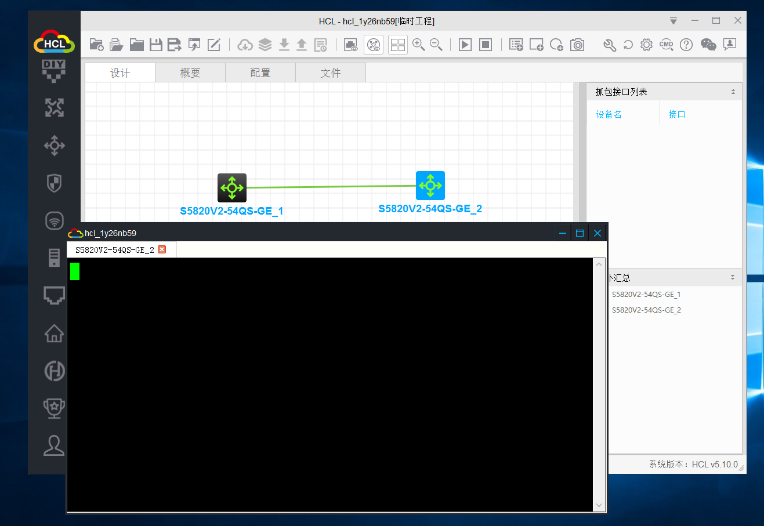The height and width of the screenshot is (526, 764).
Task: Toggle the show device image eye icon
Action: pos(350,45)
